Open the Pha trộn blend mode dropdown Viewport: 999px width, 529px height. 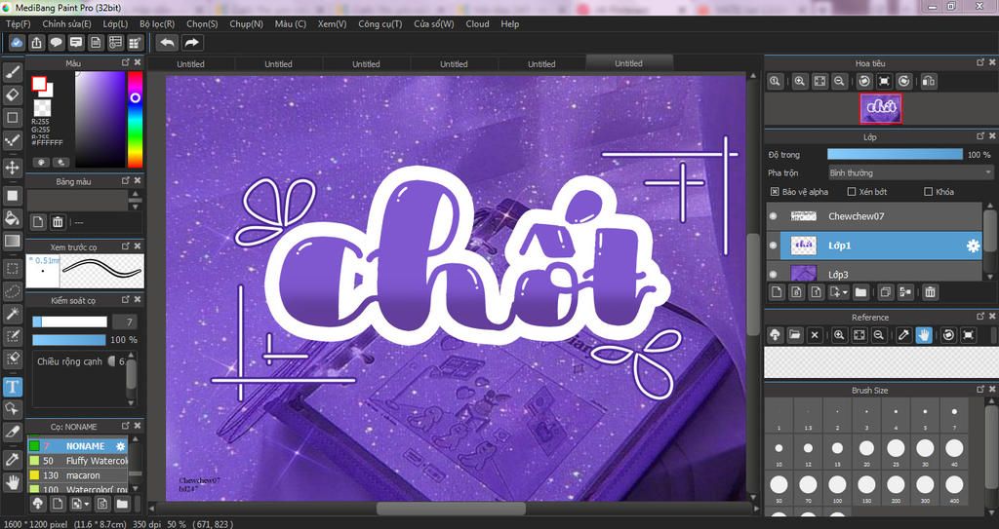(910, 172)
